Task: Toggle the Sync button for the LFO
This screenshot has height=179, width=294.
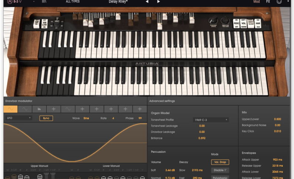Action: [46, 118]
